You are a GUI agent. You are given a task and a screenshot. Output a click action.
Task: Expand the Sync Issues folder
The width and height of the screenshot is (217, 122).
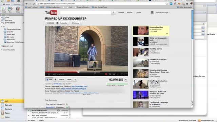3,40
